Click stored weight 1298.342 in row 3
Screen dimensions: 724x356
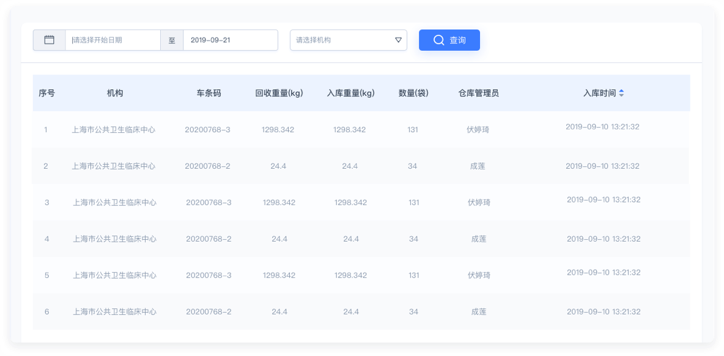coord(351,202)
